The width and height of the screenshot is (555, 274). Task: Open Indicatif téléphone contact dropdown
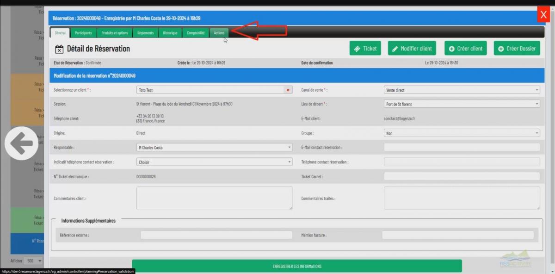click(x=215, y=162)
